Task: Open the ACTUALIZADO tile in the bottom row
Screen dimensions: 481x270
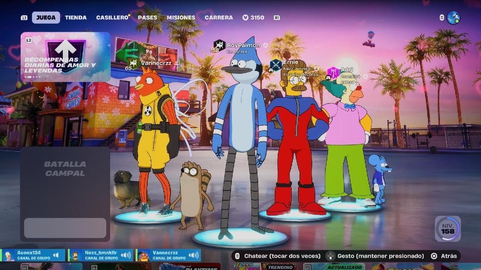Action: pos(333,267)
